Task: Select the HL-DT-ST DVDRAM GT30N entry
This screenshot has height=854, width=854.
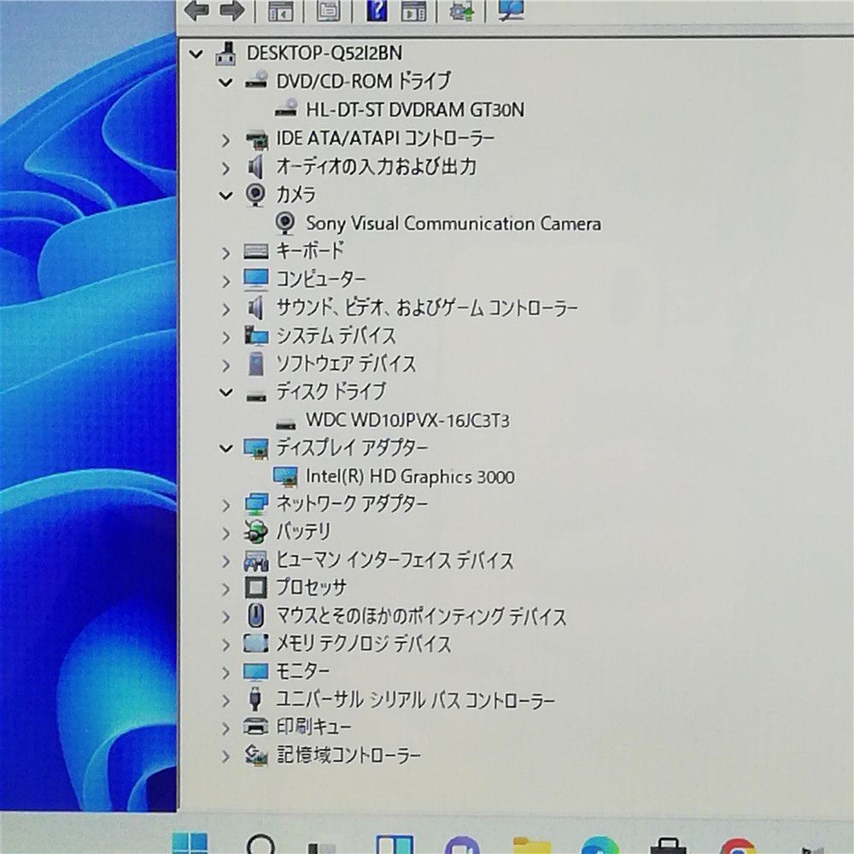Action: (415, 109)
